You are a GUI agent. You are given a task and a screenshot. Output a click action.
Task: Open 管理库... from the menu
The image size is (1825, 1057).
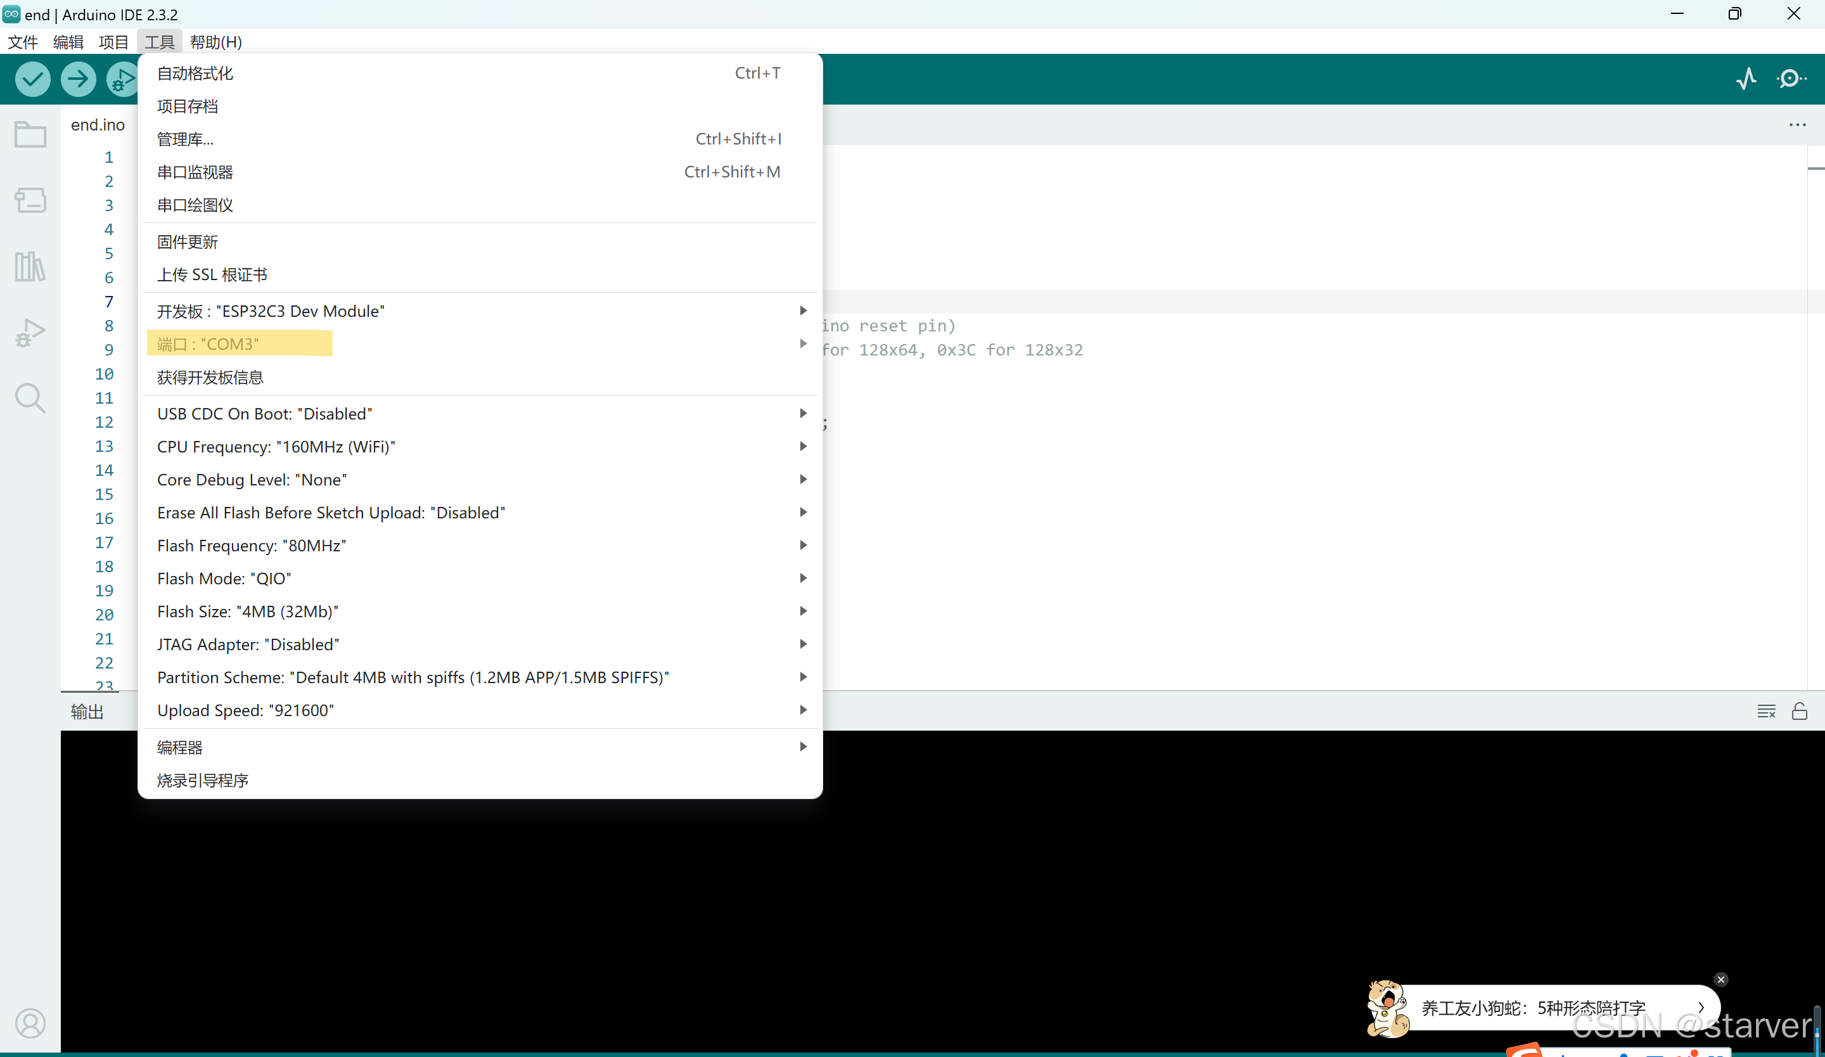(x=480, y=139)
